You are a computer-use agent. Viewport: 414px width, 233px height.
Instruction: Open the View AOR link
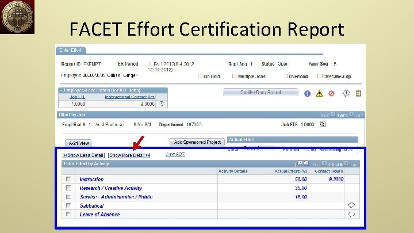click(x=175, y=154)
